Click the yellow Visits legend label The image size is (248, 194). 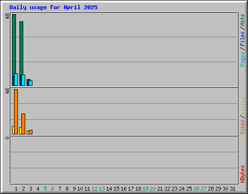[x=243, y=105]
